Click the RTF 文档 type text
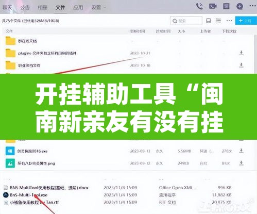The image size is (257, 214). [167, 203]
